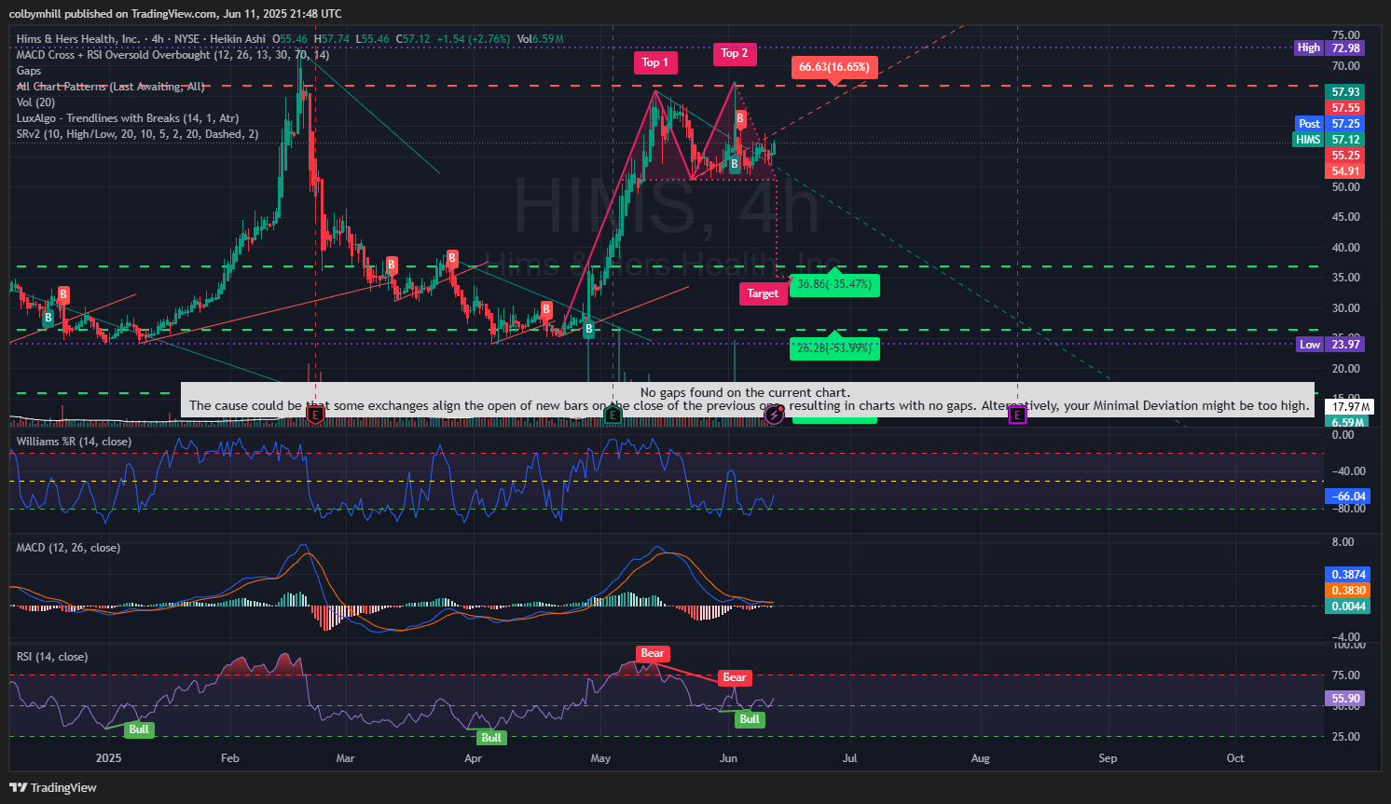Click the 55.25 red price tag
Image resolution: width=1391 pixels, height=804 pixels.
1345,155
